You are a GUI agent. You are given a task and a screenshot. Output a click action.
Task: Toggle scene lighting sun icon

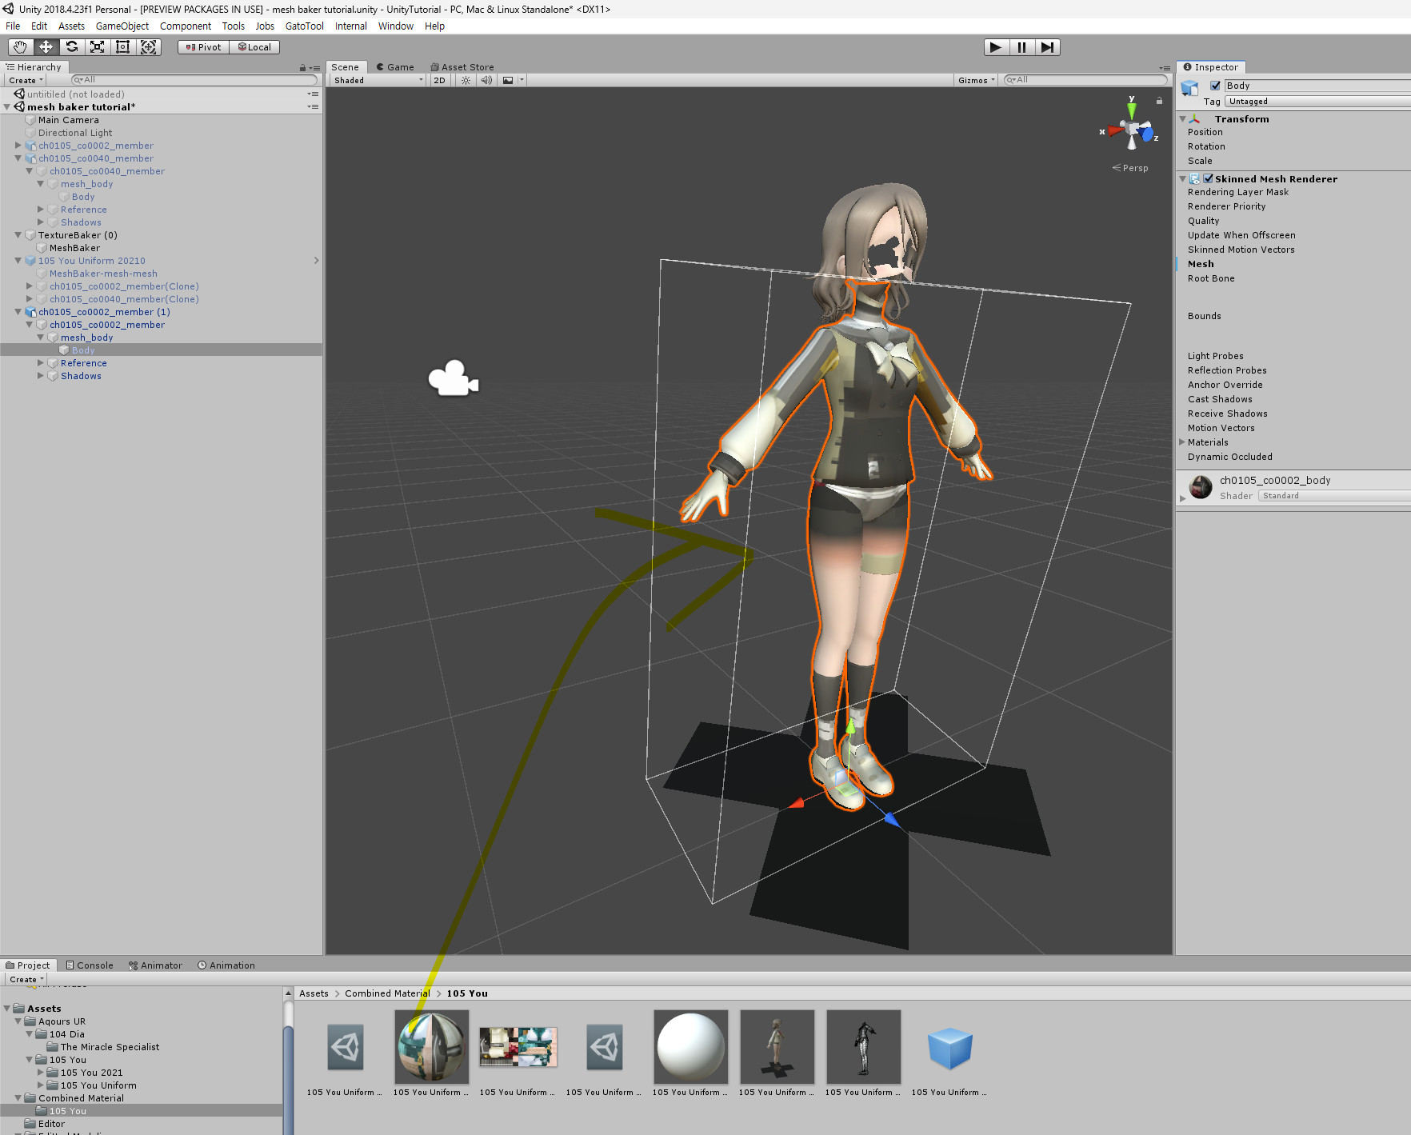tap(466, 80)
